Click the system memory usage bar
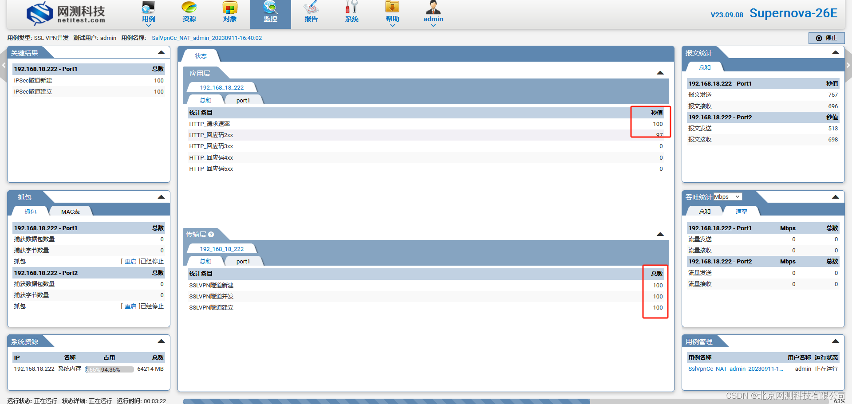Image resolution: width=852 pixels, height=404 pixels. 109,369
